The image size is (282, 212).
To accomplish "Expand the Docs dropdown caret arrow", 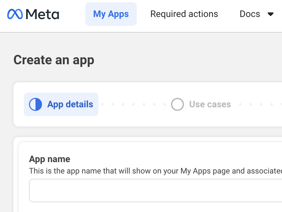I will point(270,14).
